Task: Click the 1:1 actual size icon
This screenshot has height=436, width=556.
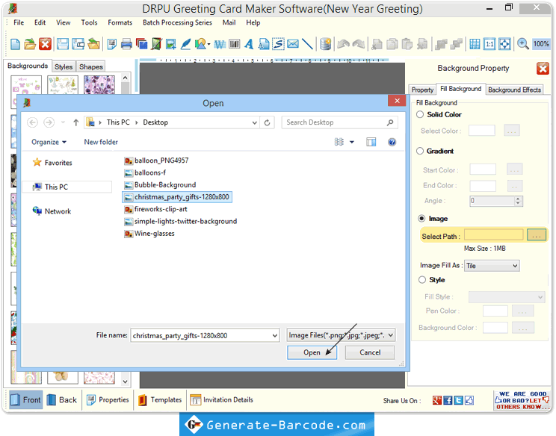Action: pos(489,44)
